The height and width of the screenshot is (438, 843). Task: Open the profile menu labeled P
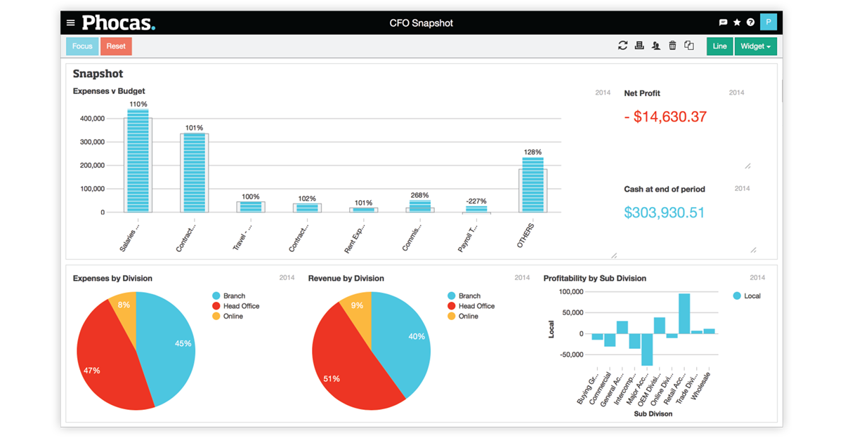pyautogui.click(x=768, y=22)
